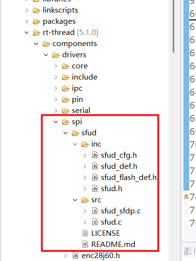
Task: Click the include folder icon
Action: (65, 78)
